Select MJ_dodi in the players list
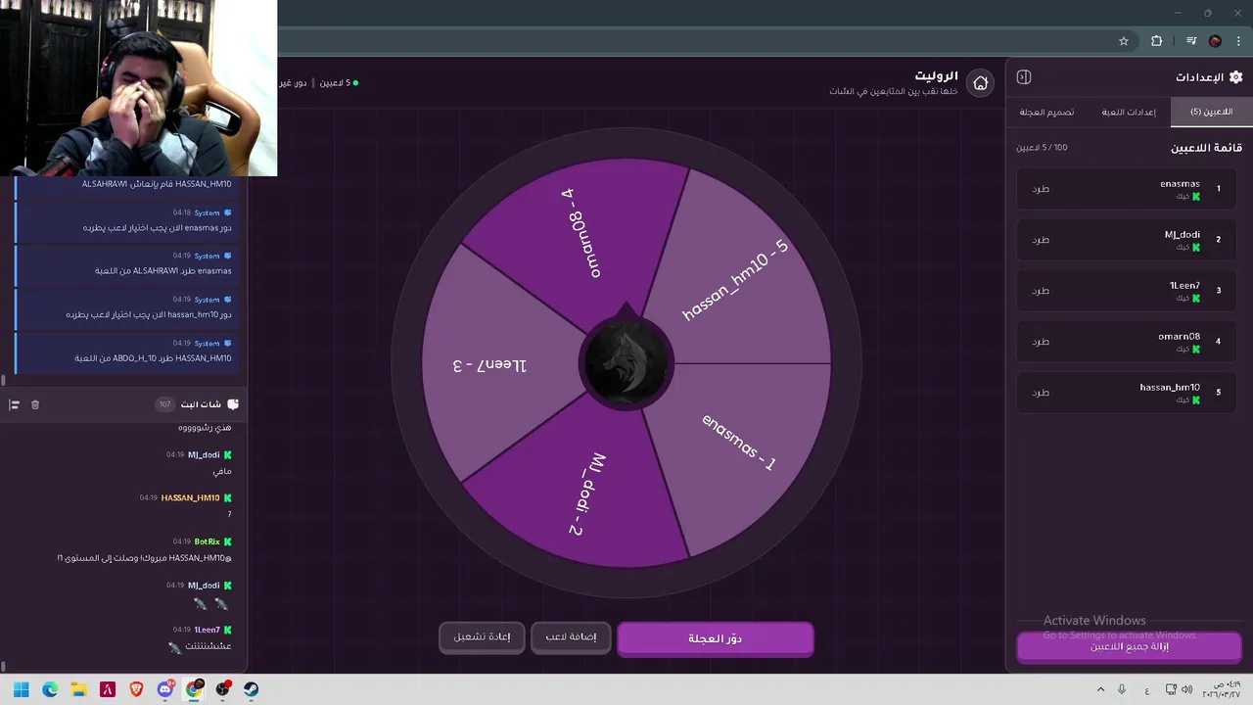 (x=1126, y=240)
